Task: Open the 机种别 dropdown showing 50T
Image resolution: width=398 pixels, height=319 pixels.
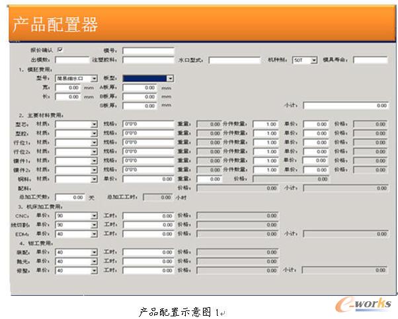Action: coord(313,60)
